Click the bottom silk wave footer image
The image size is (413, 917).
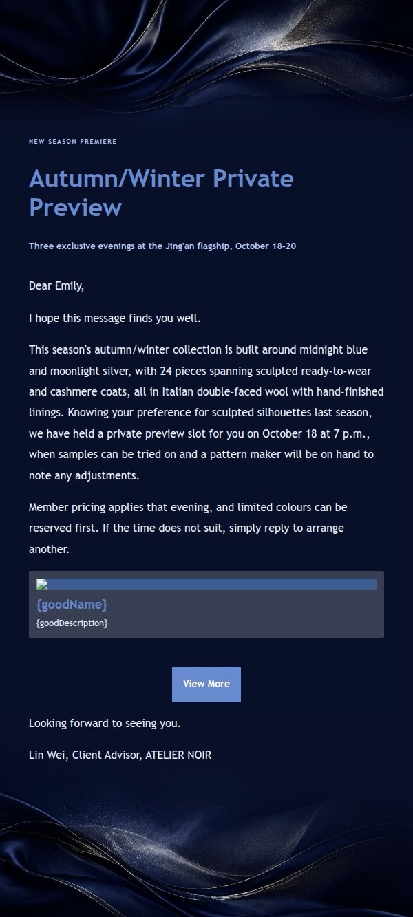206,853
